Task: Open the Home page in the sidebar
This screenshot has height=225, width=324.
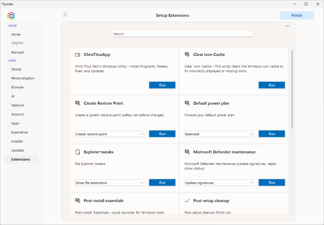Action: [x=16, y=34]
